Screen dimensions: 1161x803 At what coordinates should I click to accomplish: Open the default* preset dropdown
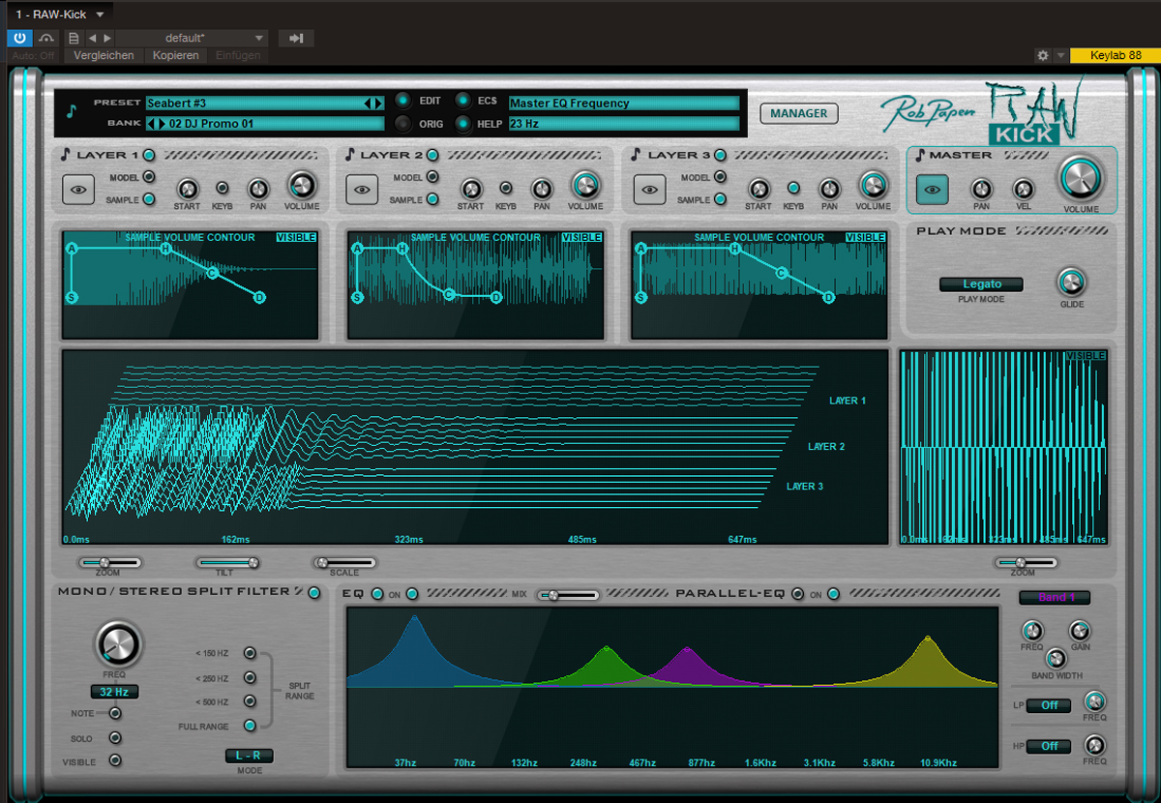(192, 38)
